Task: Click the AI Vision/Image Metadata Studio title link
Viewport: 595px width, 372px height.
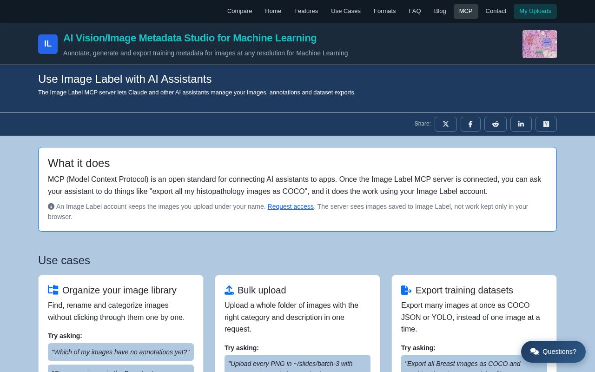Action: 190,38
